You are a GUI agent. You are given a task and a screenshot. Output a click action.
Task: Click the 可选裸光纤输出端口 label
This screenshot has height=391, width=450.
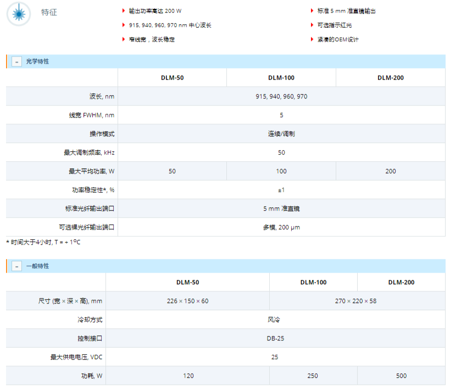pos(87,227)
